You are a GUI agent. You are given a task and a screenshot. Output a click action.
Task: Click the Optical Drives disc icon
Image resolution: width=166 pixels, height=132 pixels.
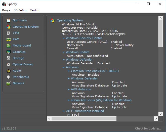pos(9,64)
